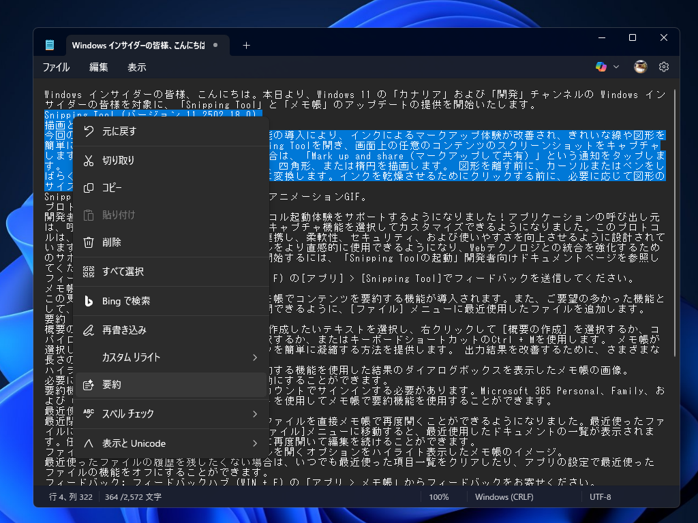The height and width of the screenshot is (523, 698).
Task: Click the ABC spell check icon
Action: coord(89,413)
